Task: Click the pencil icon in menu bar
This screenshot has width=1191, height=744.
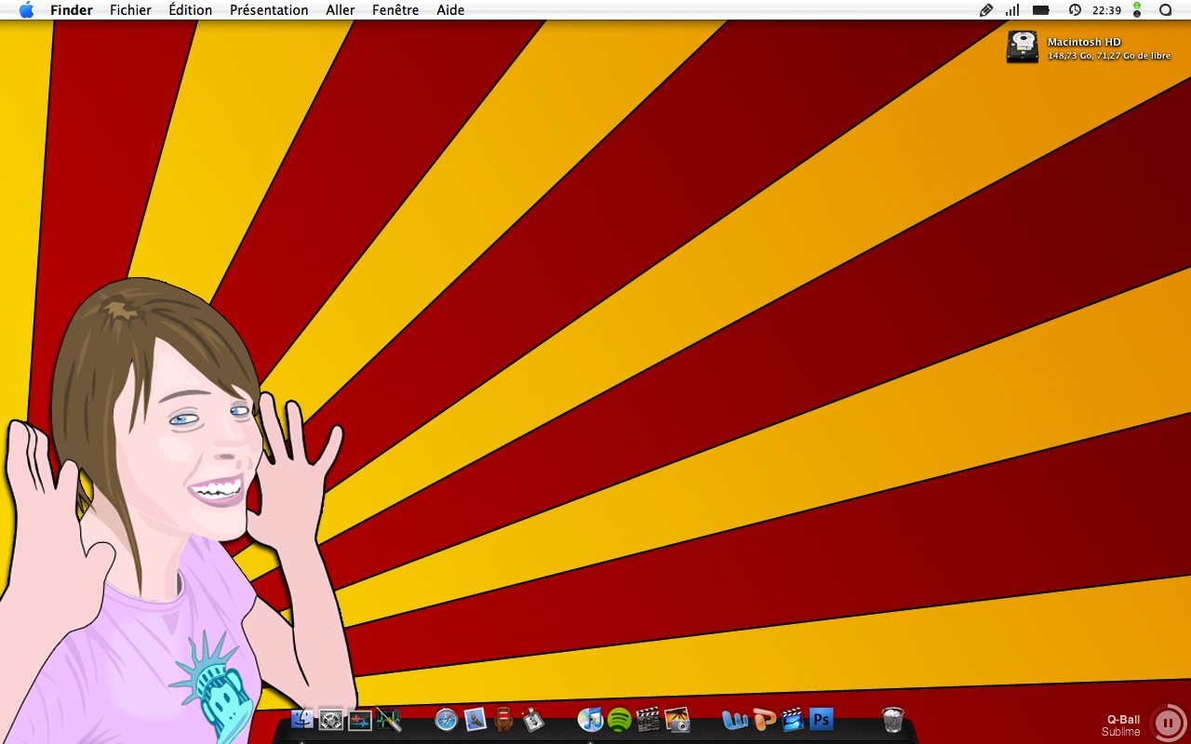Action: 986,10
